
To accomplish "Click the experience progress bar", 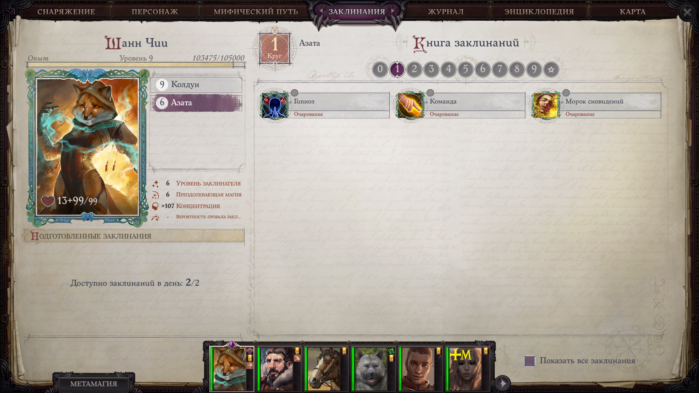I will pyautogui.click(x=136, y=65).
